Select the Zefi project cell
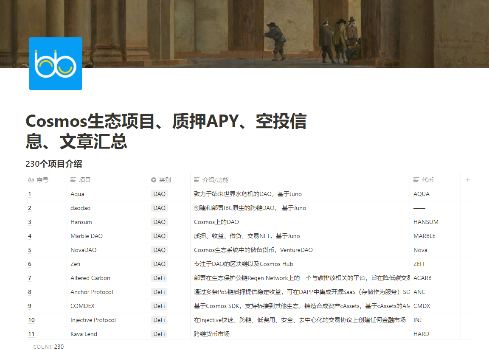This screenshot has height=350, width=489. [x=107, y=264]
